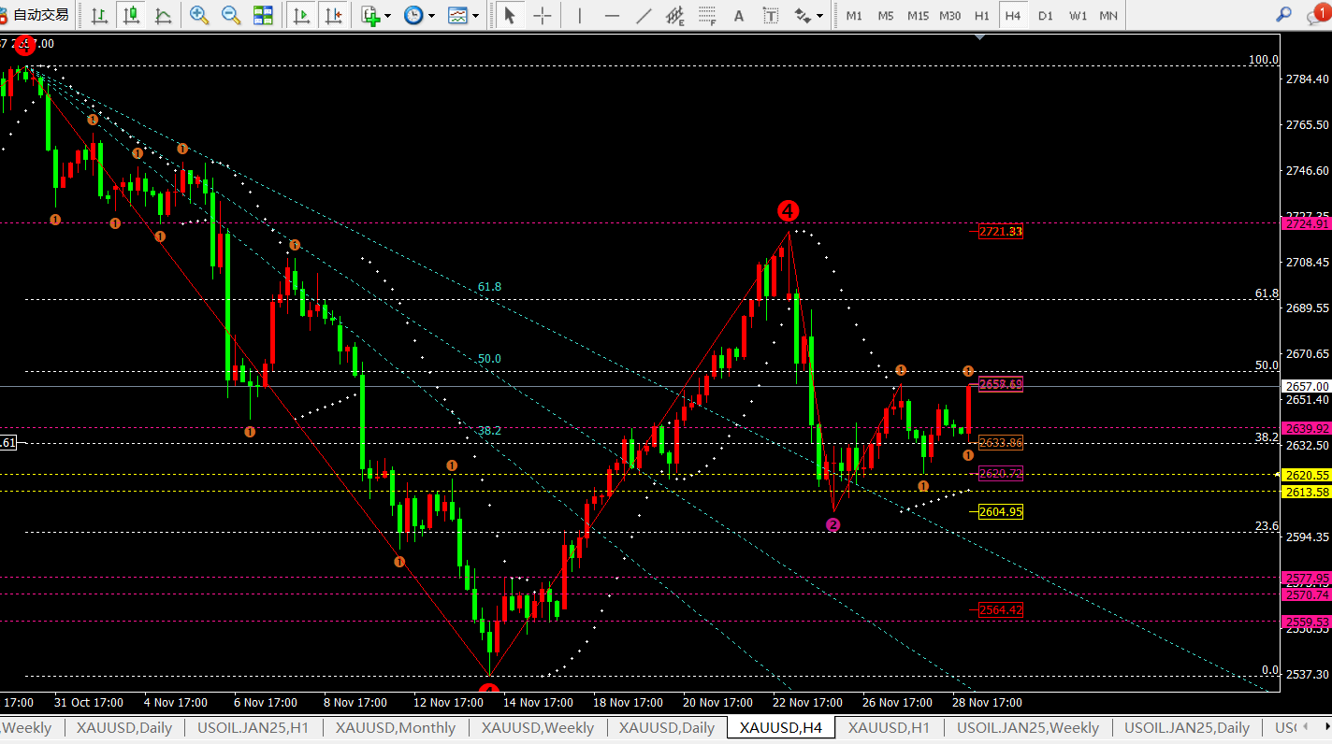Toggle the 自动交易 auto-trading button
Screen dimensions: 1332x744
tap(36, 15)
